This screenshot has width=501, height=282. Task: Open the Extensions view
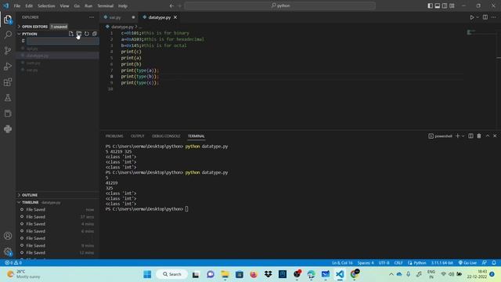pos(8,81)
